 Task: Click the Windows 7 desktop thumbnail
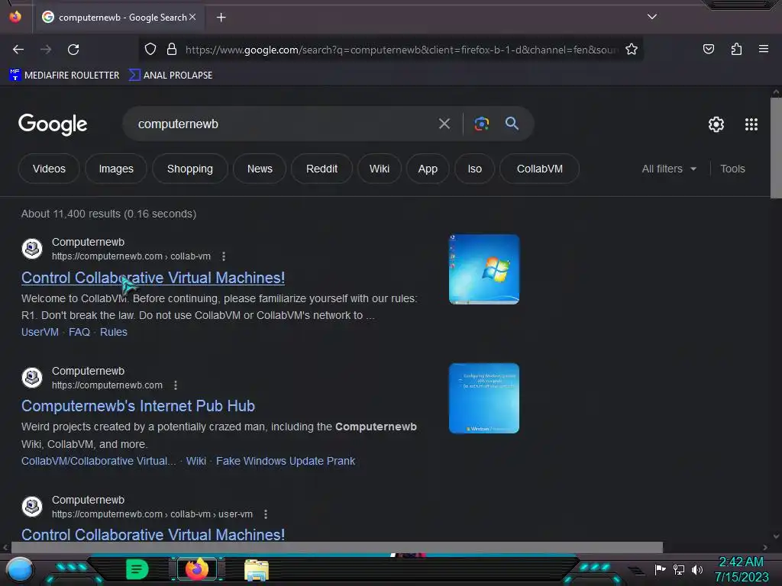[483, 269]
